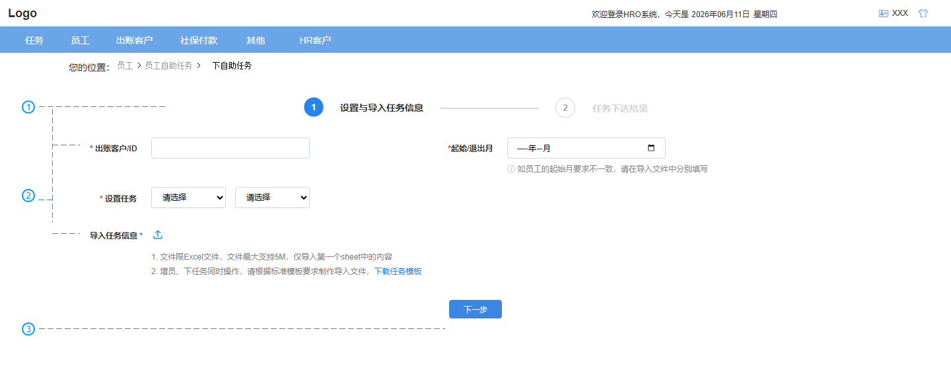Click the hint 文件限Excel文件，文件最大支持5M

coord(272,257)
